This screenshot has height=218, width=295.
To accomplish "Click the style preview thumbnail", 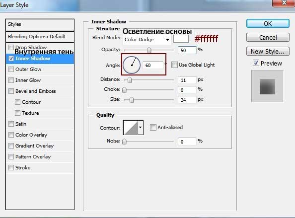I will click(267, 86).
